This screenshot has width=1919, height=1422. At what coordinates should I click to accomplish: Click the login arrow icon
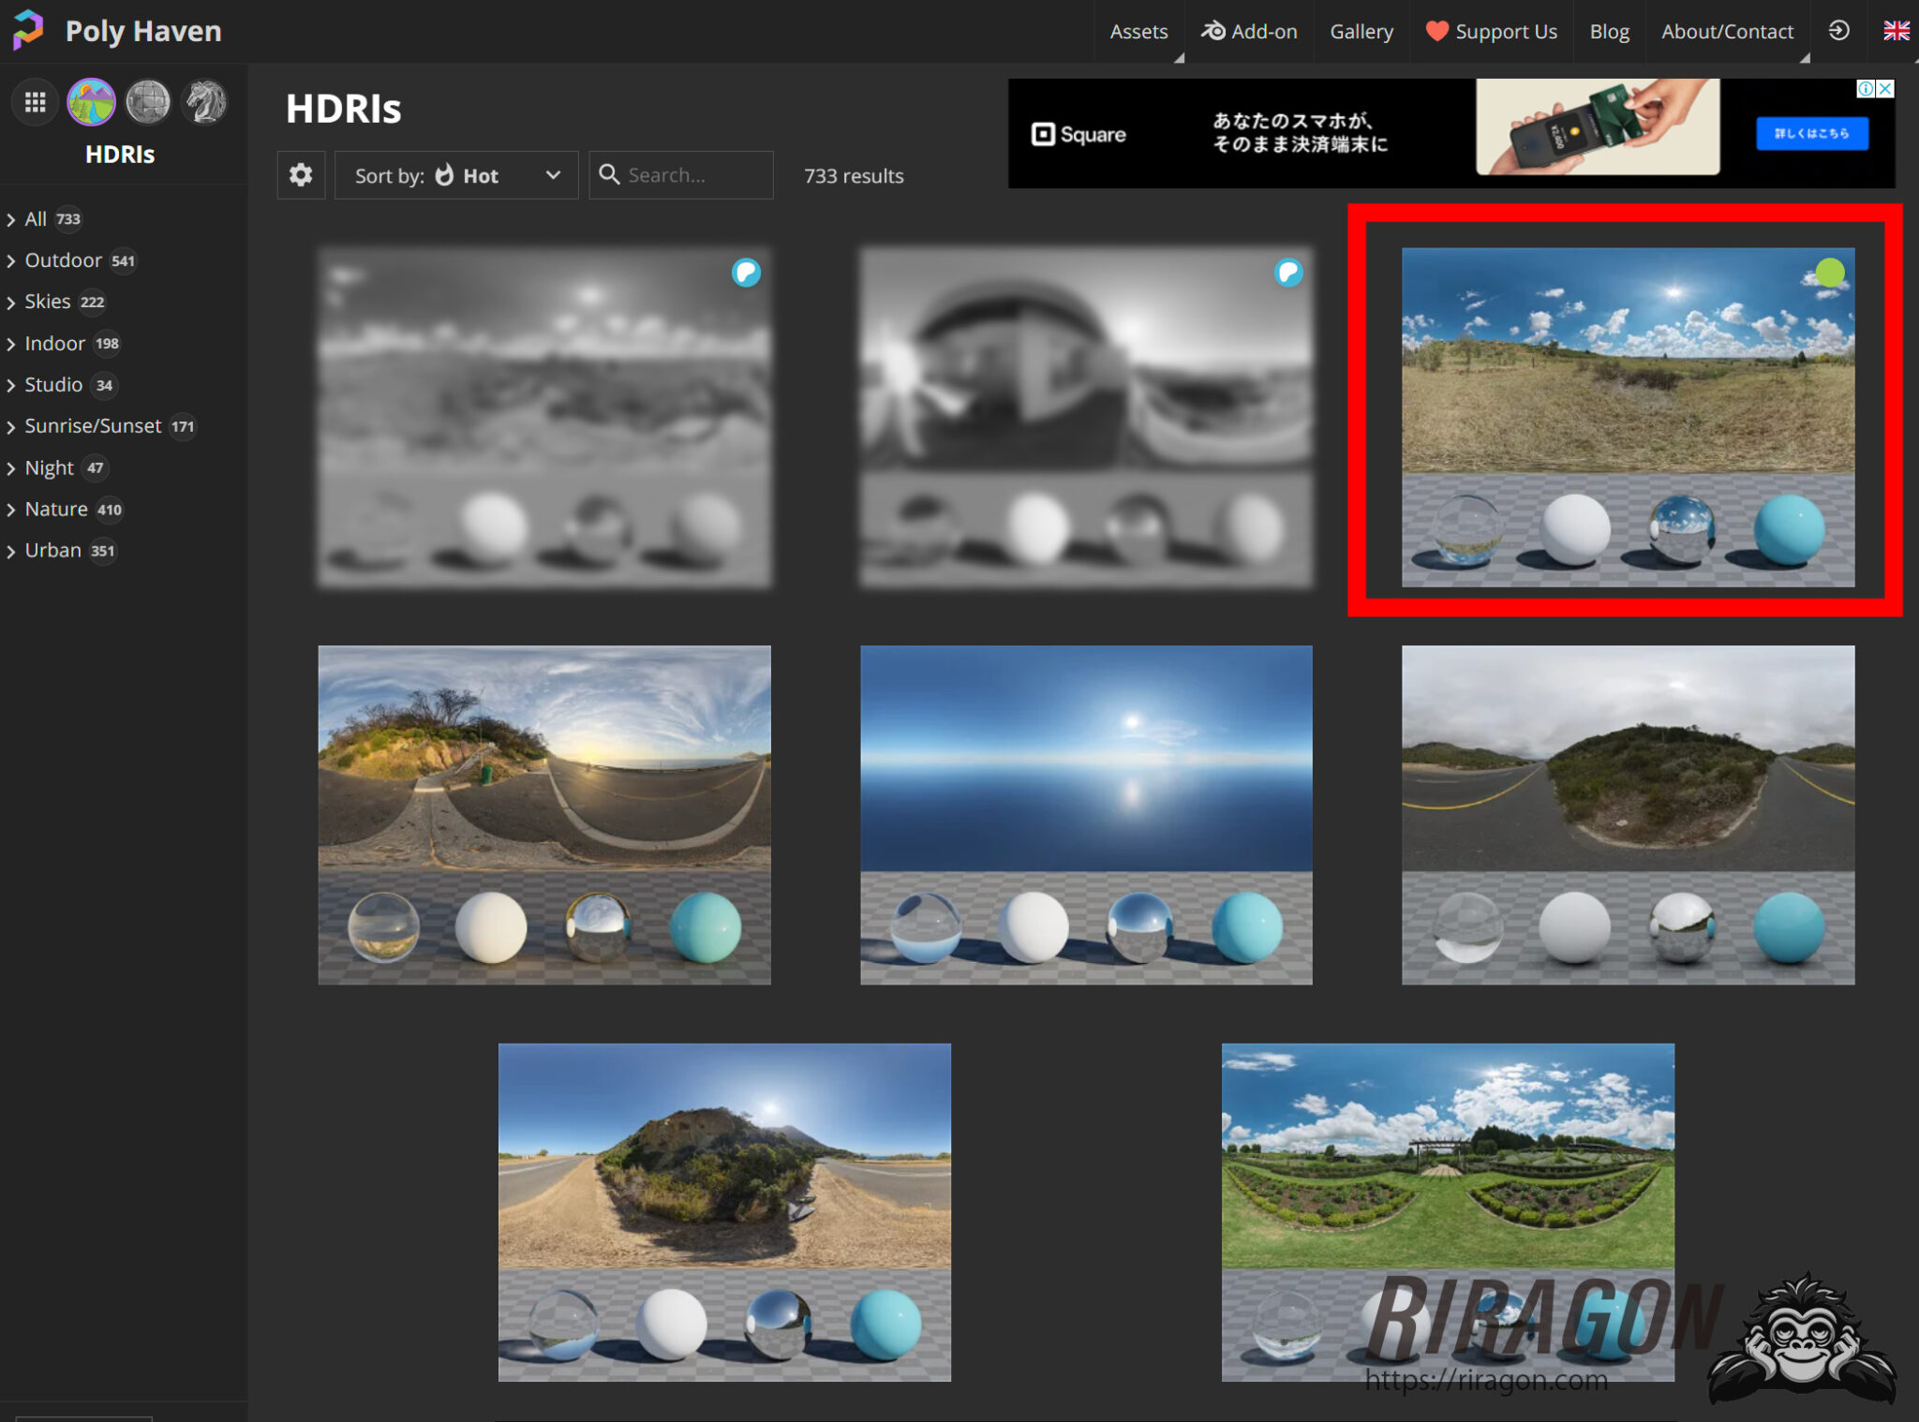click(x=1838, y=31)
